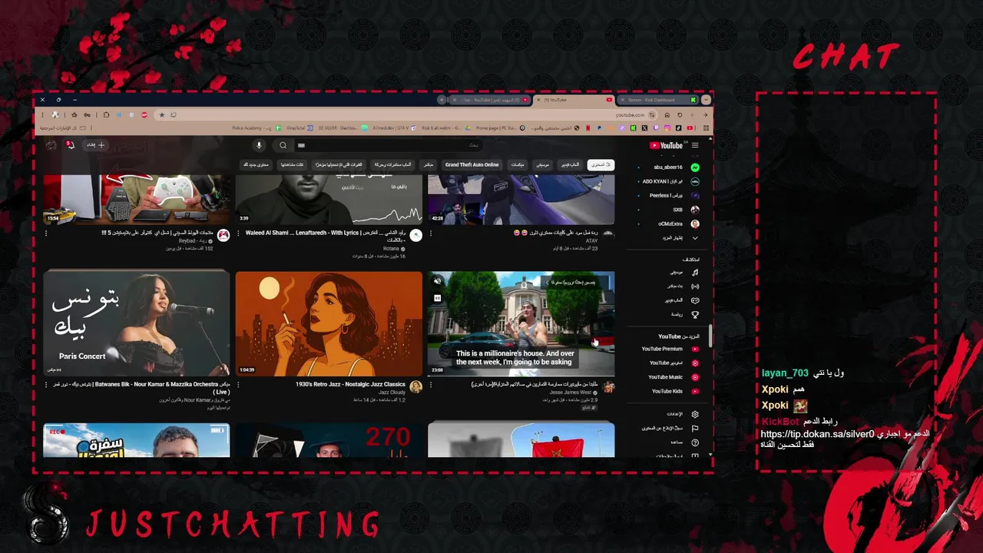
Task: Start voice search with the microphone icon
Action: pos(259,145)
